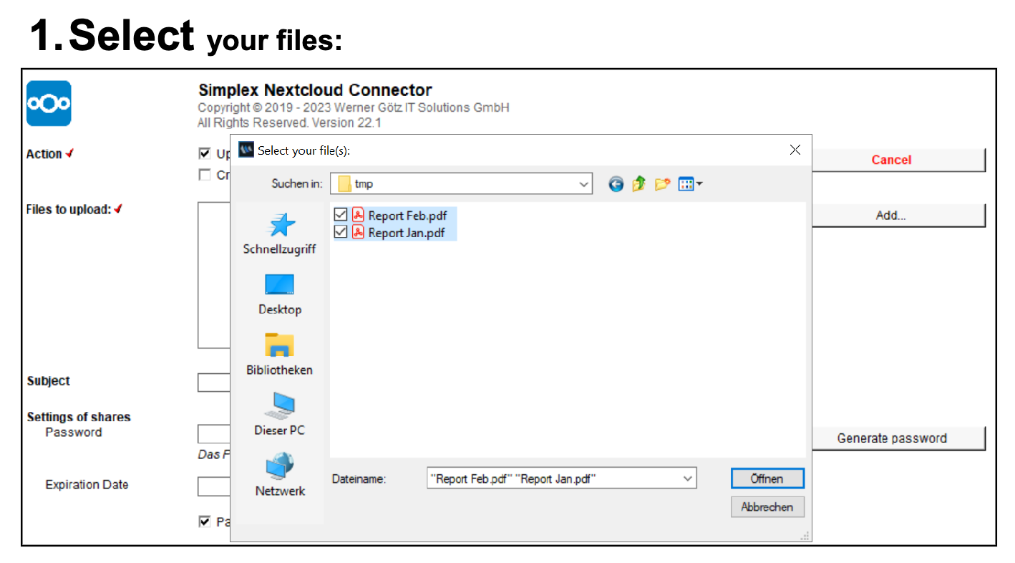This screenshot has width=1015, height=563.
Task: Click the Öffnen button
Action: tap(767, 478)
